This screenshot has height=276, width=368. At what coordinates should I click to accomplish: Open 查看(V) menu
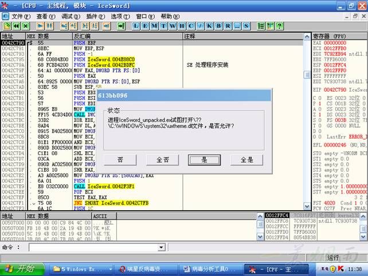pyautogui.click(x=46, y=17)
